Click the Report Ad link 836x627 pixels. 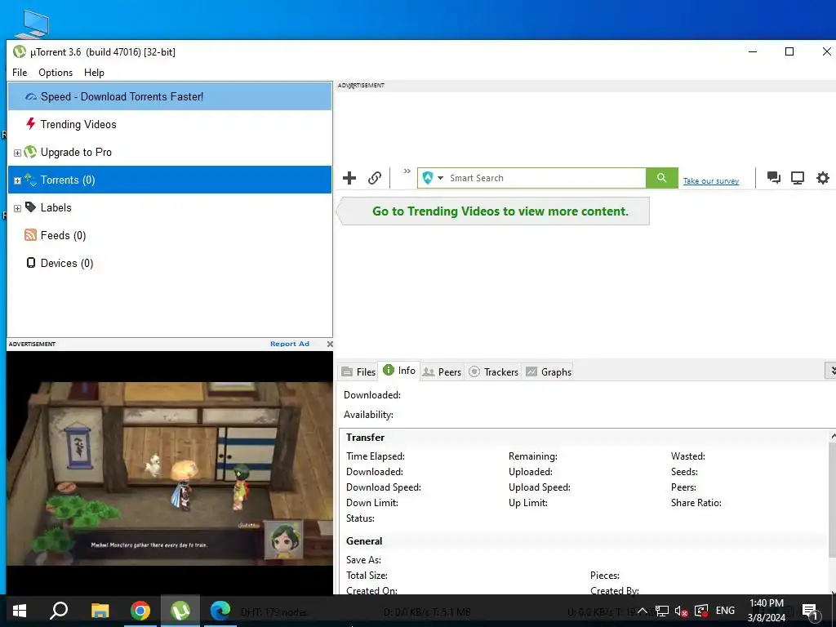click(x=290, y=344)
